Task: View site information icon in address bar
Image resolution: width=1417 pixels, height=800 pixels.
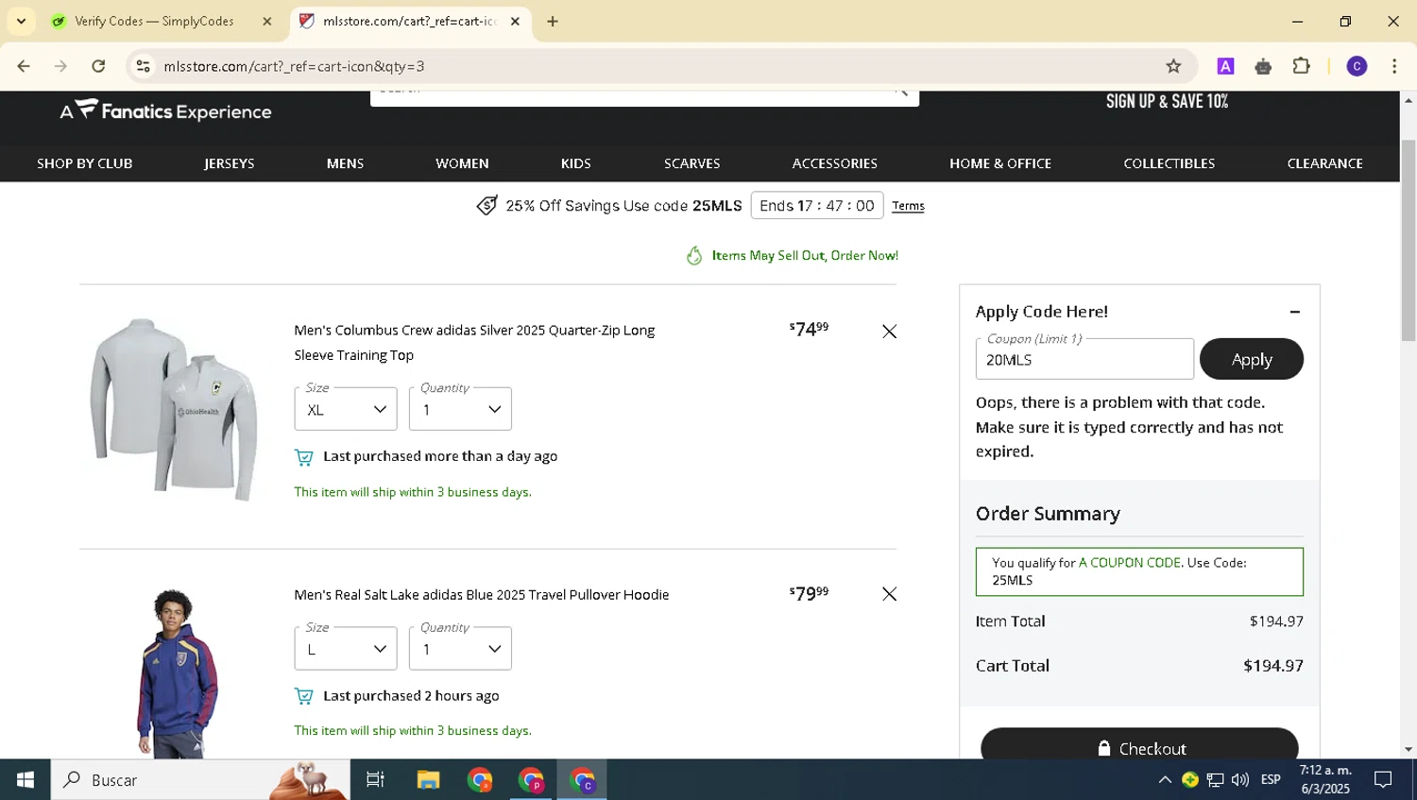Action: pyautogui.click(x=143, y=66)
